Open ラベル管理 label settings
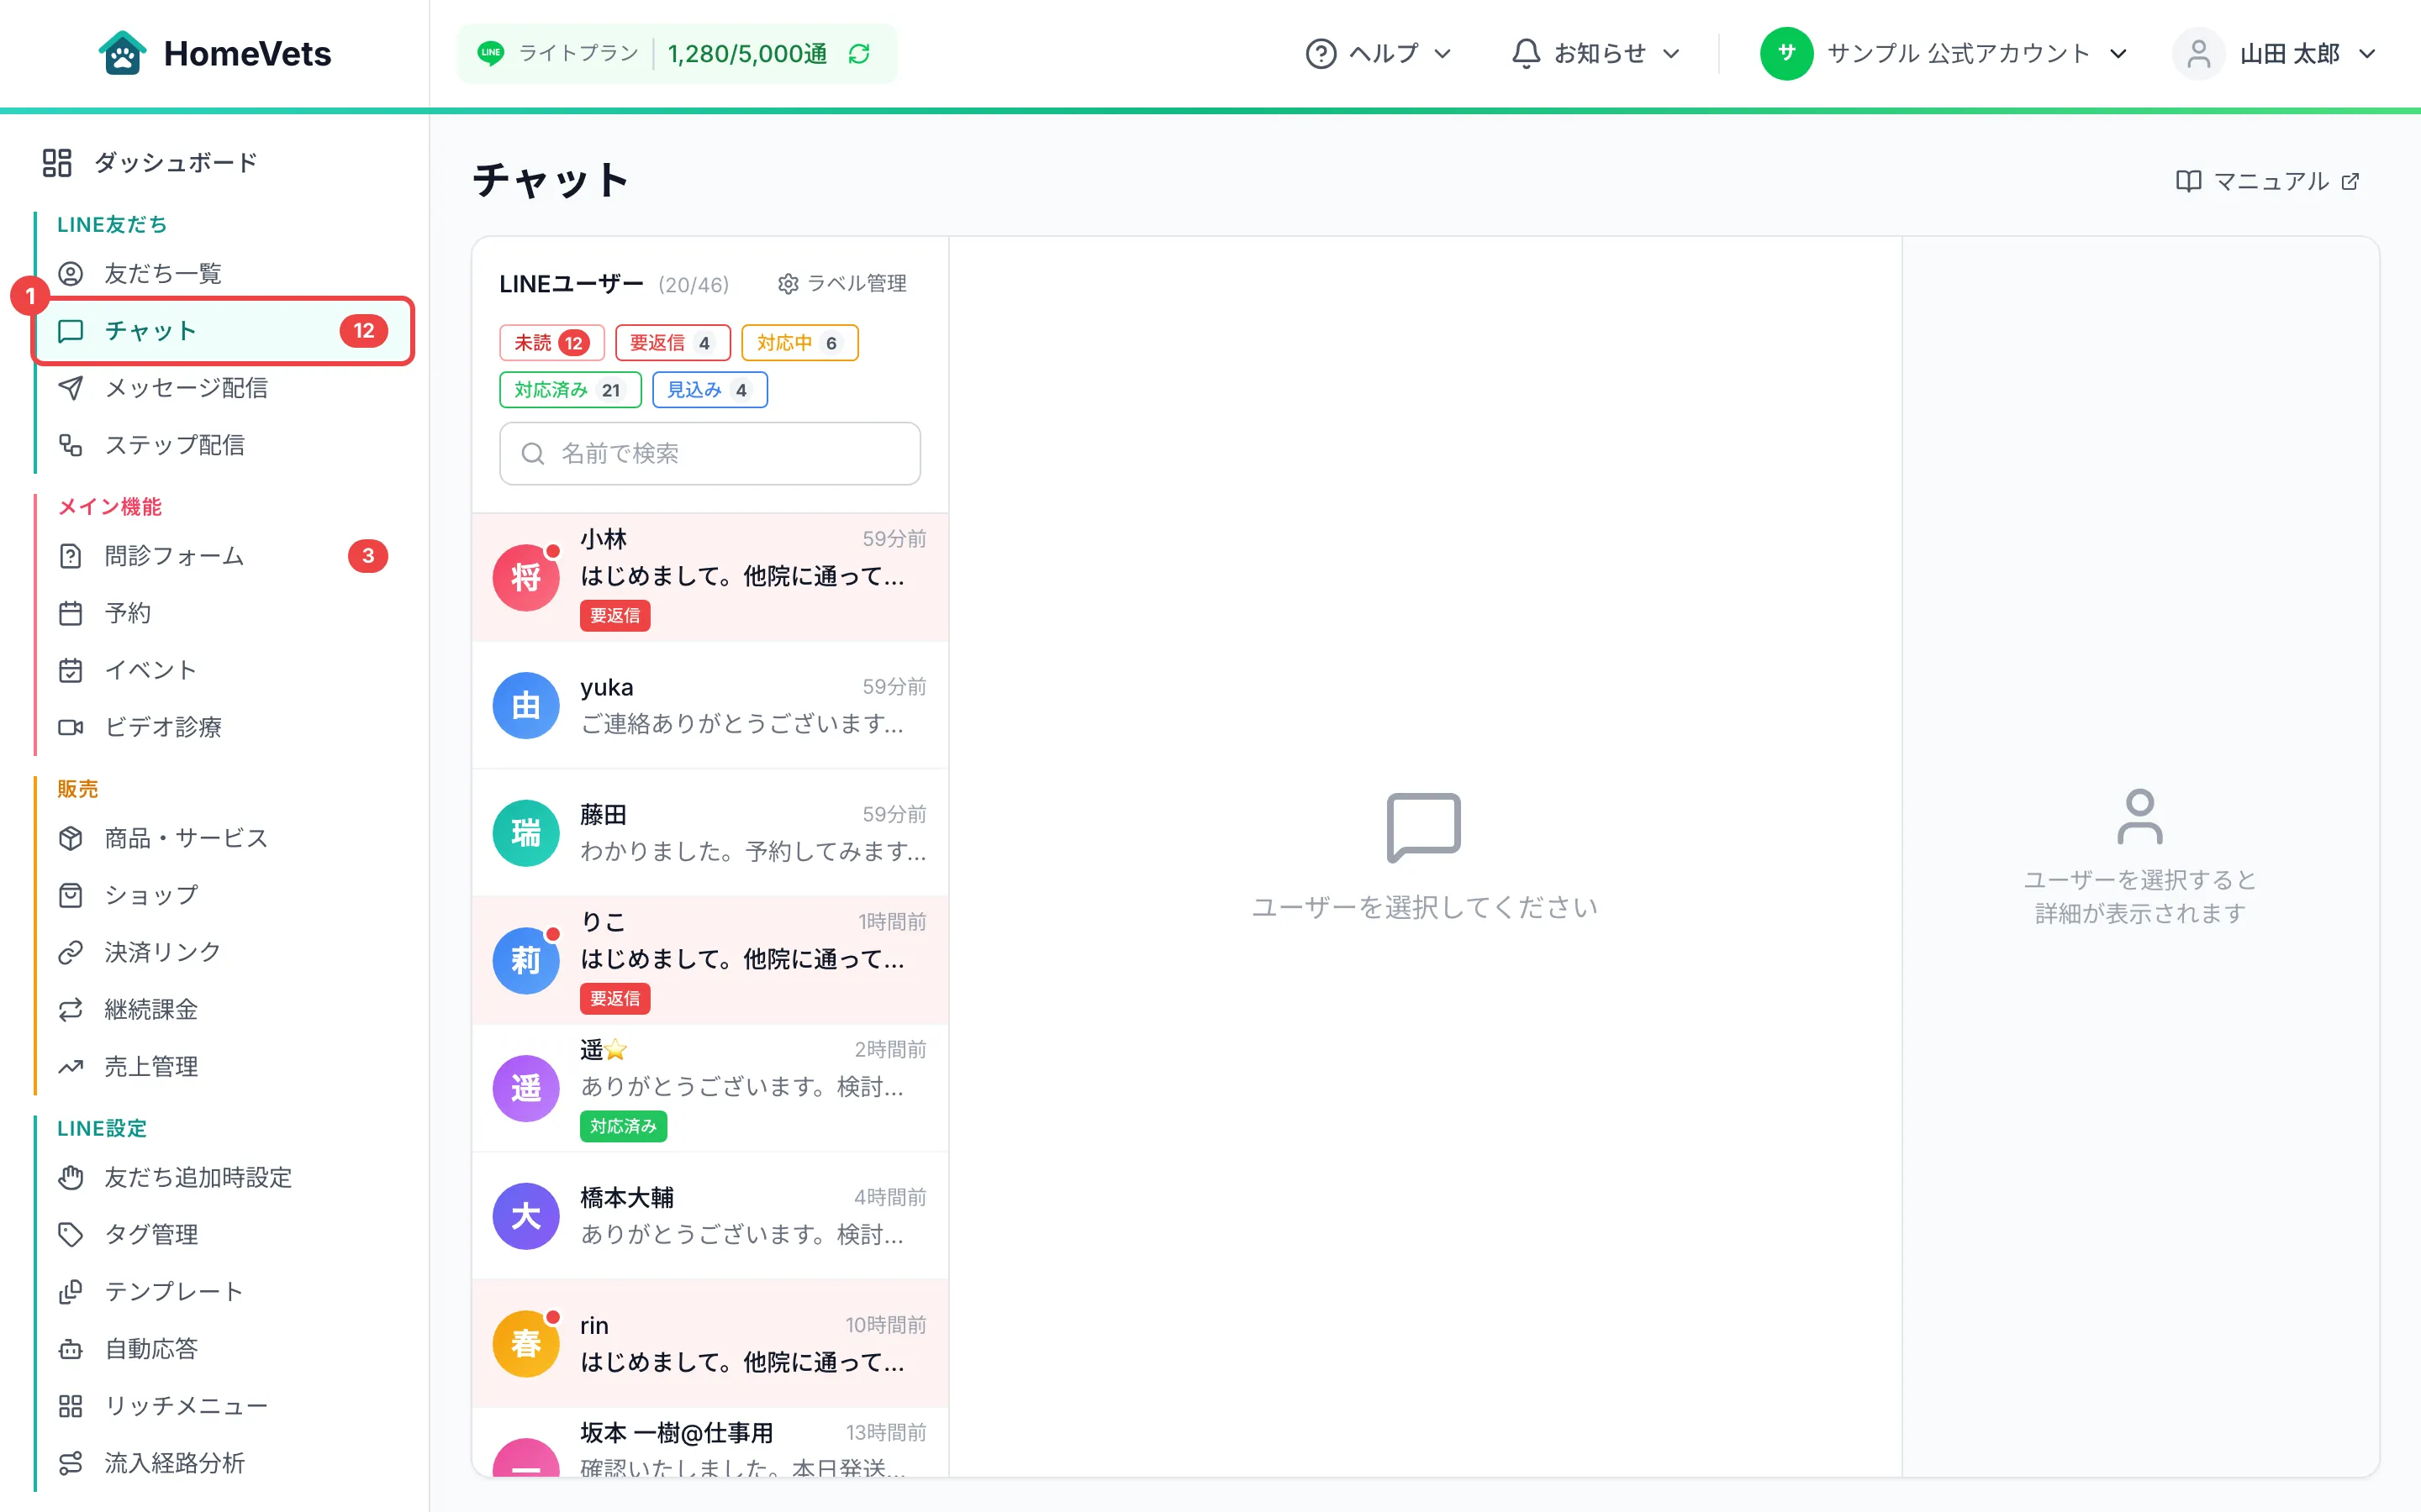This screenshot has height=1512, width=2421. pos(842,284)
